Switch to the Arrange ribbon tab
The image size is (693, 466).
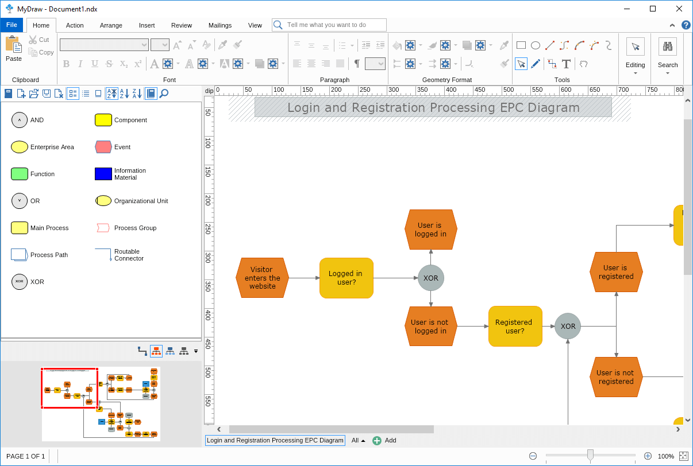coord(111,25)
